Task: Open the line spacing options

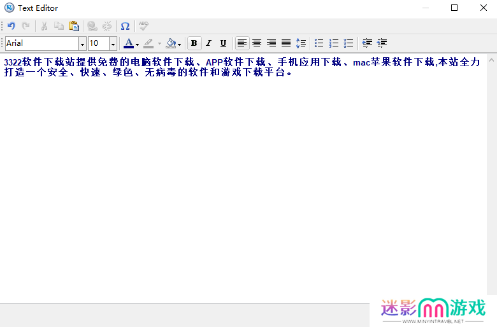Action: (301, 43)
